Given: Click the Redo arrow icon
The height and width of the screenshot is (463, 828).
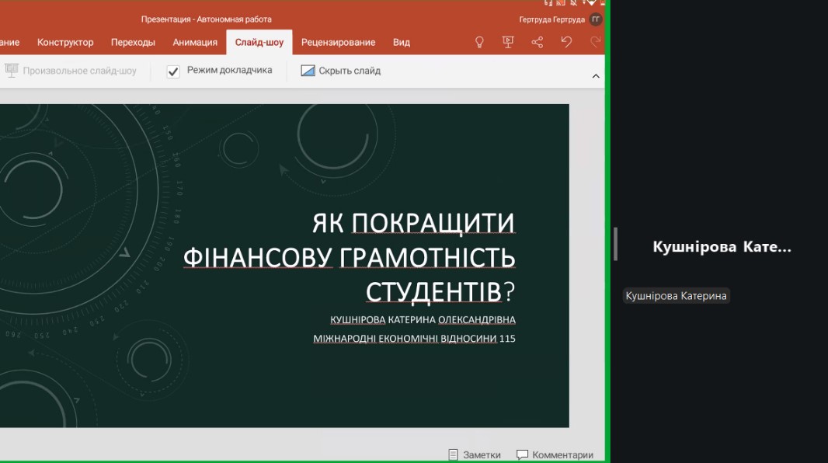Looking at the screenshot, I should coord(596,42).
